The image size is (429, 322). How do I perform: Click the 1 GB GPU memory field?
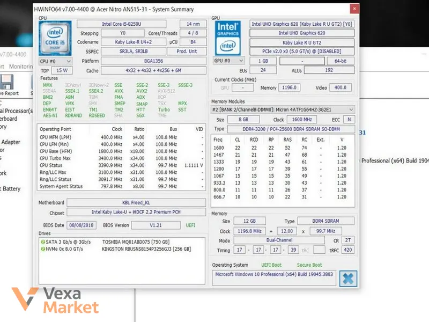[x=263, y=61]
